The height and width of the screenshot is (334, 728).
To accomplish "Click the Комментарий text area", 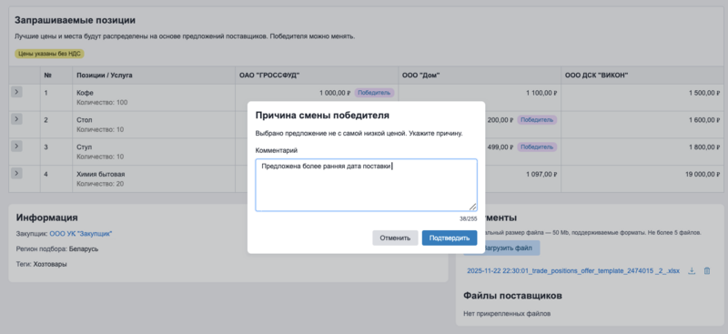I will (367, 186).
